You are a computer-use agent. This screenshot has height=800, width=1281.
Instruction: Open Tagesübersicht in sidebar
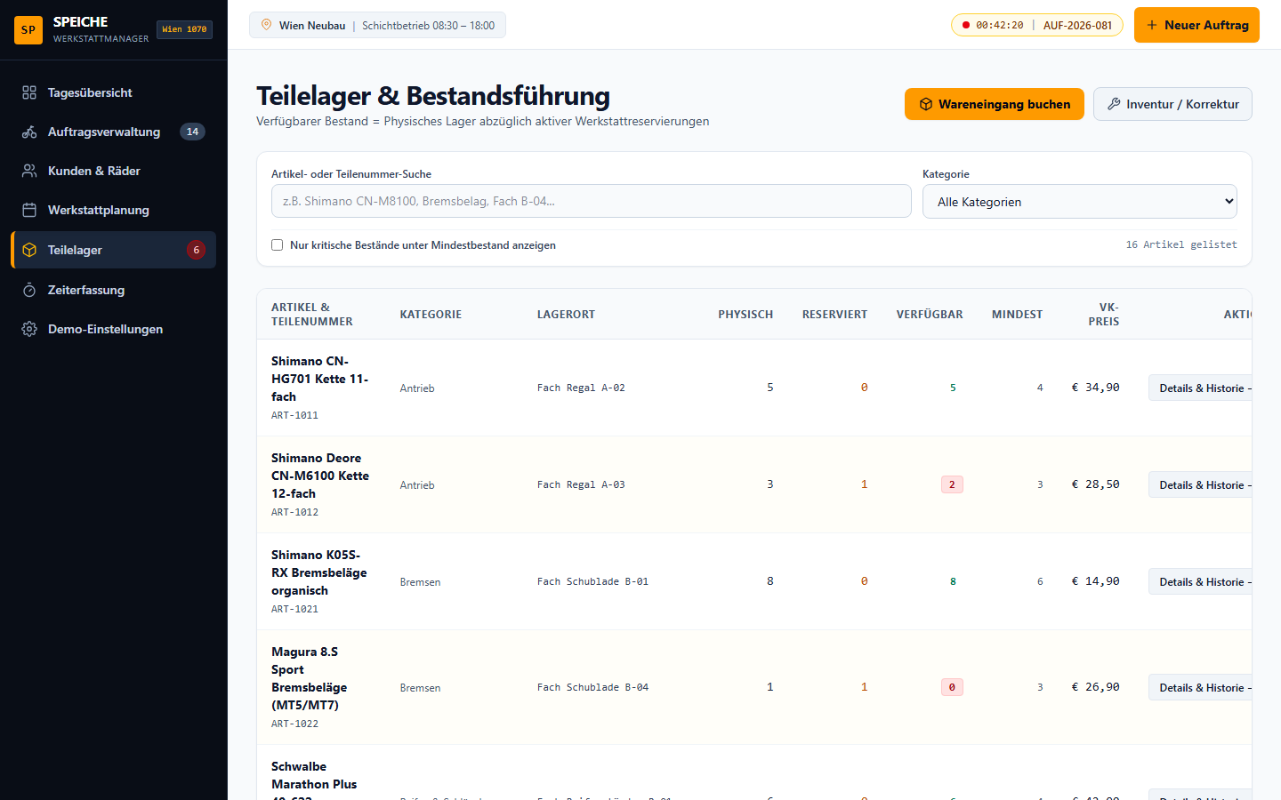(x=113, y=92)
